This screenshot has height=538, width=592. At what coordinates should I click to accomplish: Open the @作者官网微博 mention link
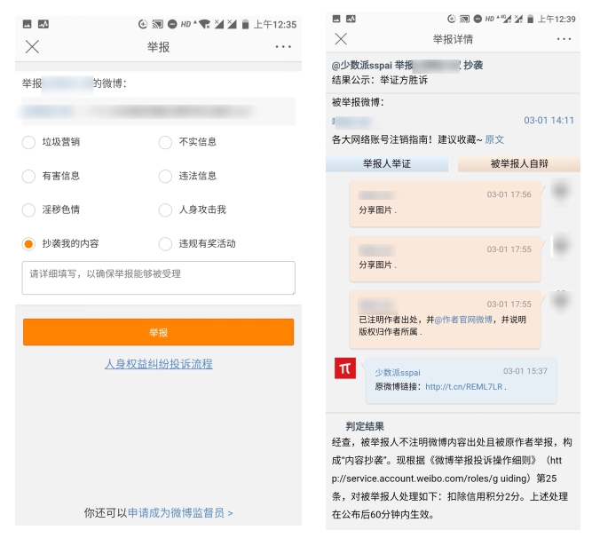(x=463, y=320)
